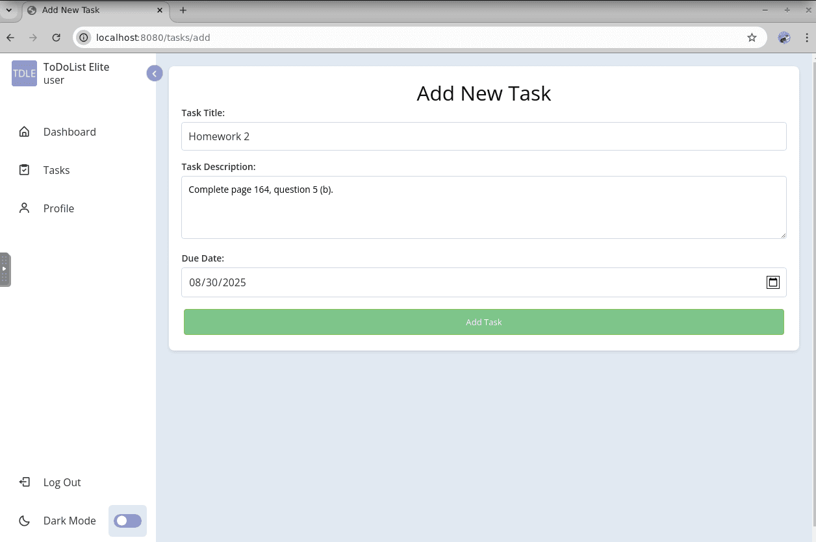
Task: Submit with the green Add Task button
Action: click(x=484, y=322)
